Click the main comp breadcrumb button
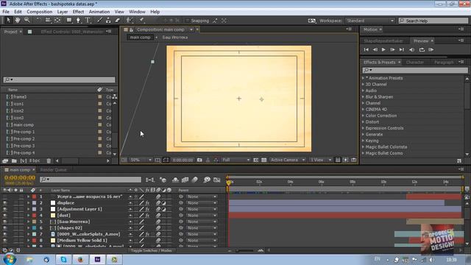This screenshot has height=265, width=471. click(141, 38)
